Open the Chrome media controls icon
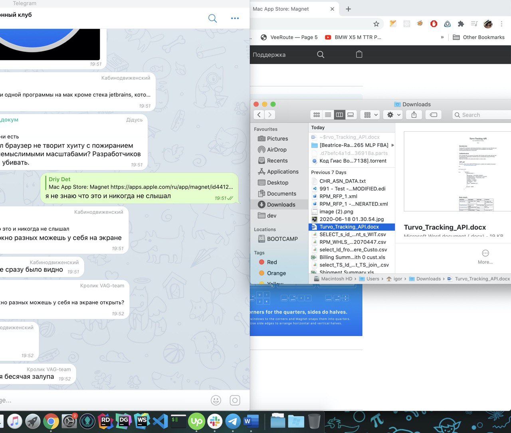This screenshot has height=433, width=511. pos(474,24)
